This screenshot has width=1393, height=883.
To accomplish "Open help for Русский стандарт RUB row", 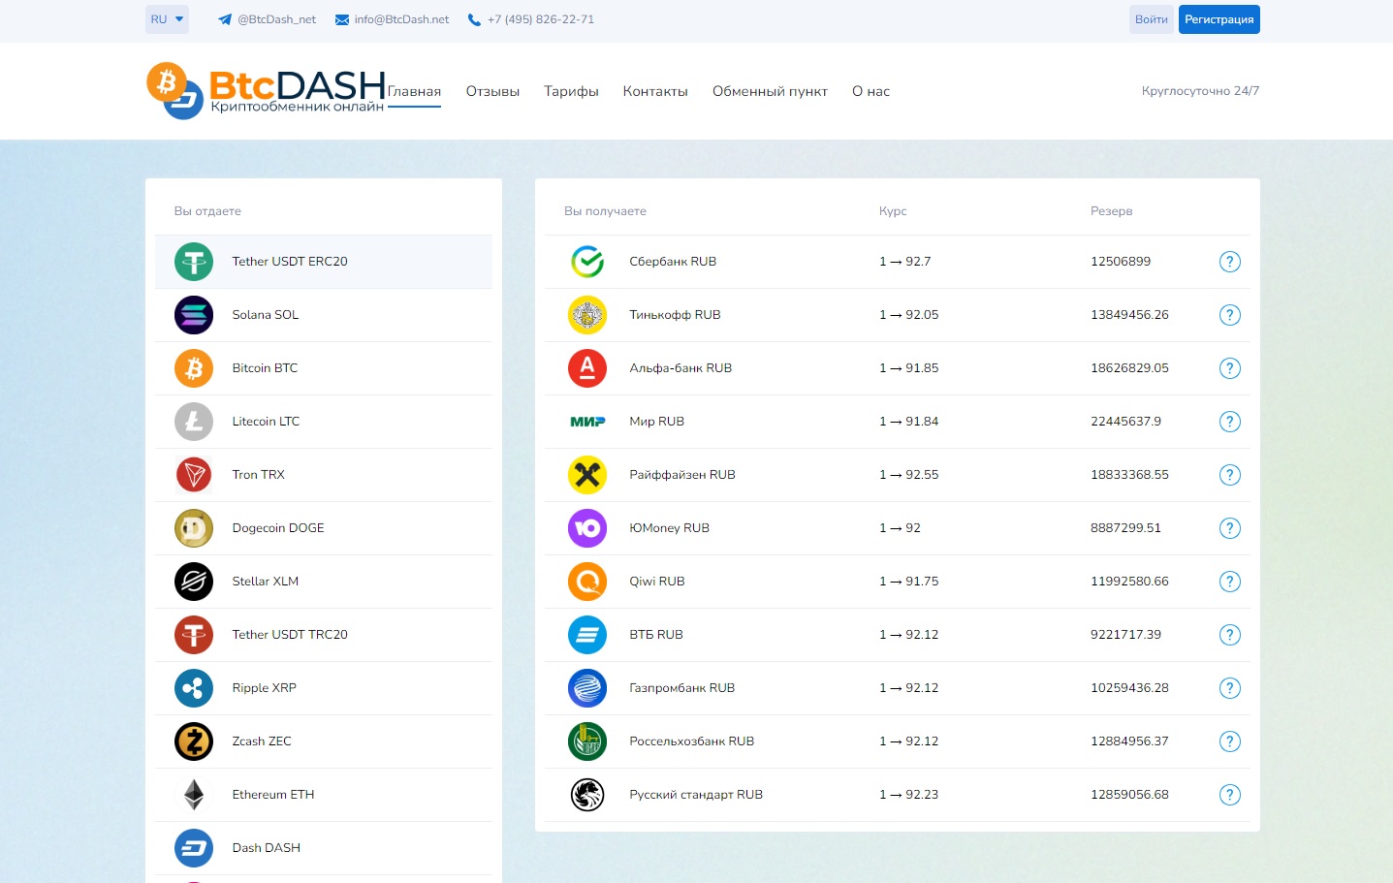I will point(1229,795).
